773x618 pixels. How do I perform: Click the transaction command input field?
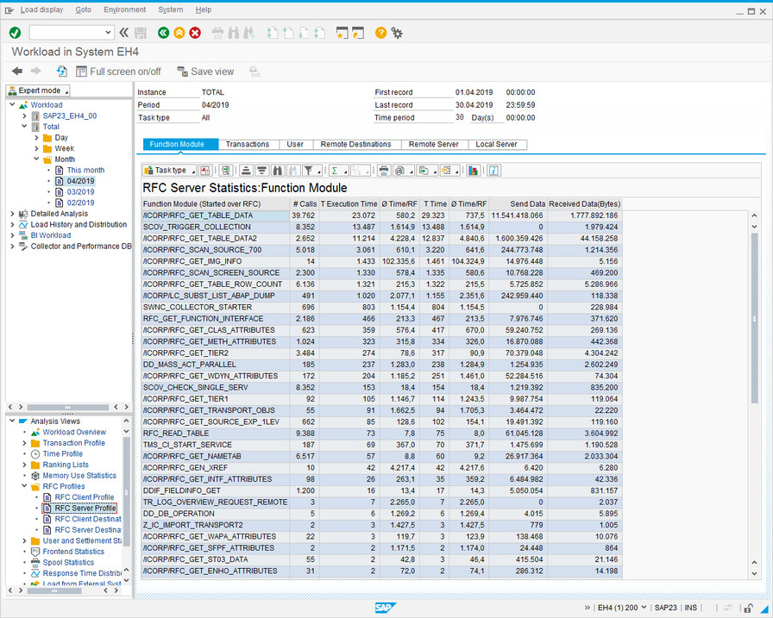(x=66, y=33)
